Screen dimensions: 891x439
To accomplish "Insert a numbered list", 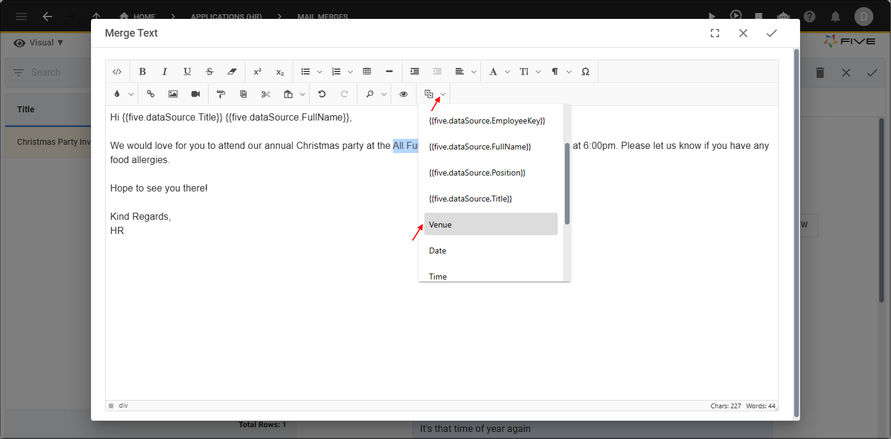I will pos(336,71).
